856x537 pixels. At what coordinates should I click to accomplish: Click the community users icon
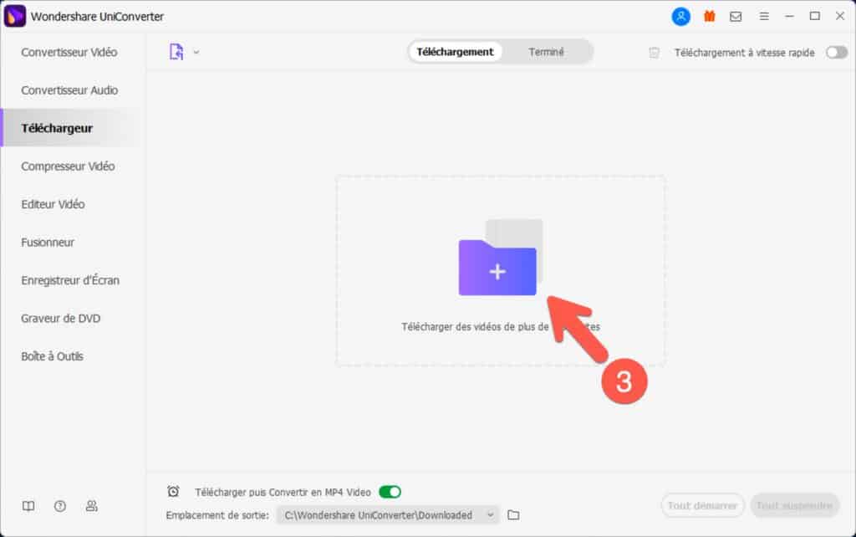pos(92,506)
